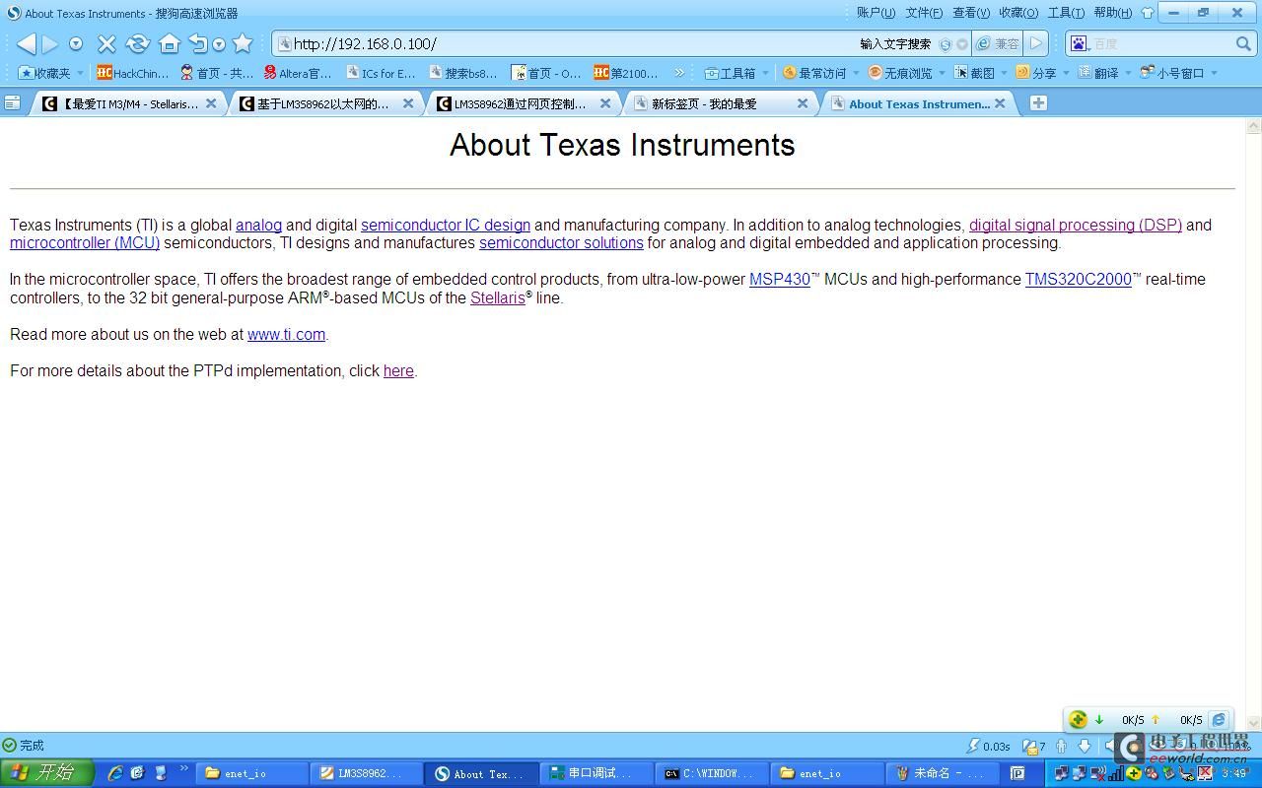Image resolution: width=1262 pixels, height=788 pixels.
Task: Open the 无痕浏览 private browsing dropdown
Action: coord(942,73)
